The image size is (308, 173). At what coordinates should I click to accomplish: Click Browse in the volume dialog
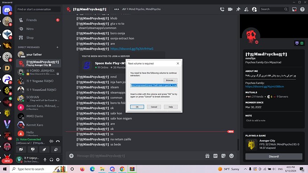[171, 80]
